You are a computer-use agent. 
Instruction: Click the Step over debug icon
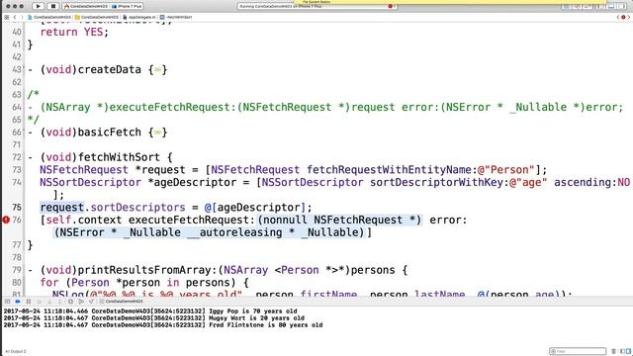coord(40,302)
